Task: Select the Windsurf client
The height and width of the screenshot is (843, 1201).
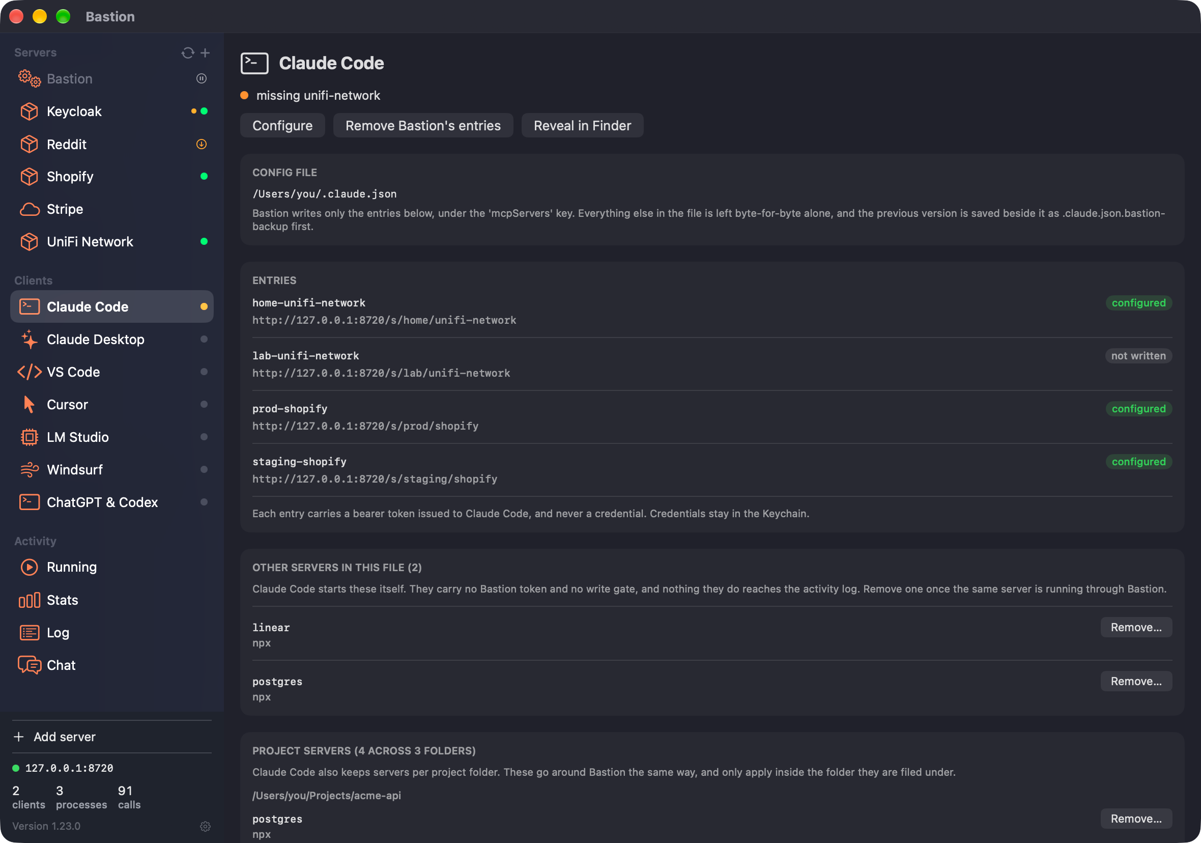Action: pos(112,469)
